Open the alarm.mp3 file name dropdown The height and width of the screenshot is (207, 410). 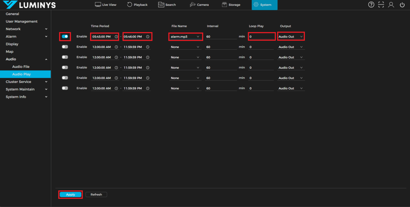(x=185, y=37)
